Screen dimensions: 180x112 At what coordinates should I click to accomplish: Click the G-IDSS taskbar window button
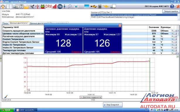pos(26,110)
